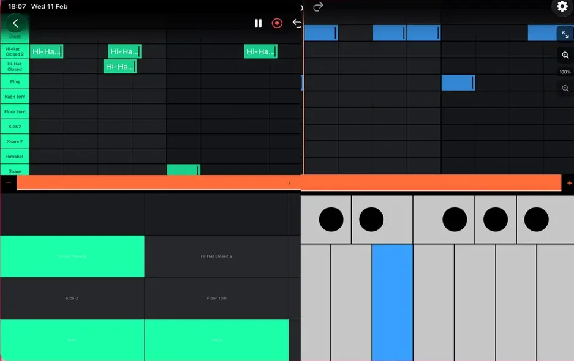Screen dimensions: 574x361
Task: Zoom in with the magnifier plus icon
Action: click(x=565, y=55)
